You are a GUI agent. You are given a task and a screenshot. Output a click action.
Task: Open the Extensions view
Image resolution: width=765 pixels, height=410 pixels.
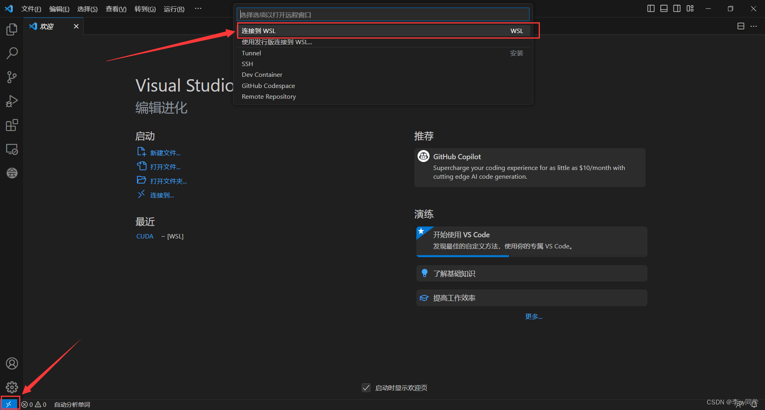coord(12,125)
